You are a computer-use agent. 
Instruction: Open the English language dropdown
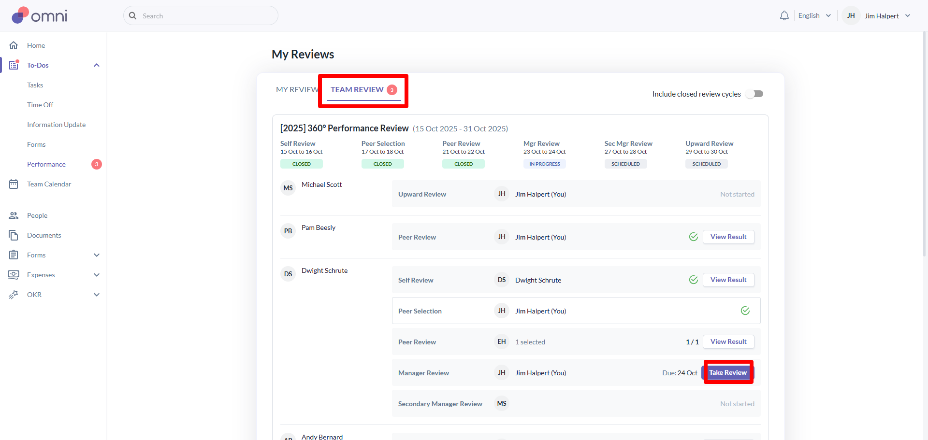814,16
